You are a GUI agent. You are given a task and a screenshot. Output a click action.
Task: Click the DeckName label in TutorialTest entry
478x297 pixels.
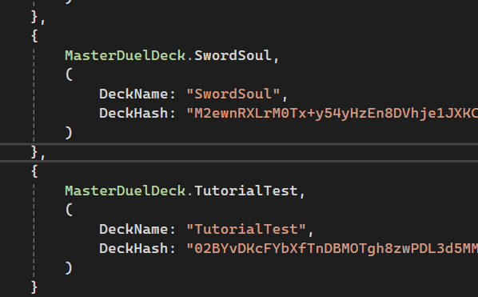coord(133,229)
